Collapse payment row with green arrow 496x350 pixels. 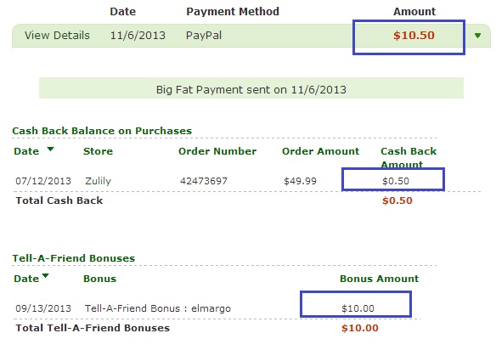pyautogui.click(x=477, y=36)
